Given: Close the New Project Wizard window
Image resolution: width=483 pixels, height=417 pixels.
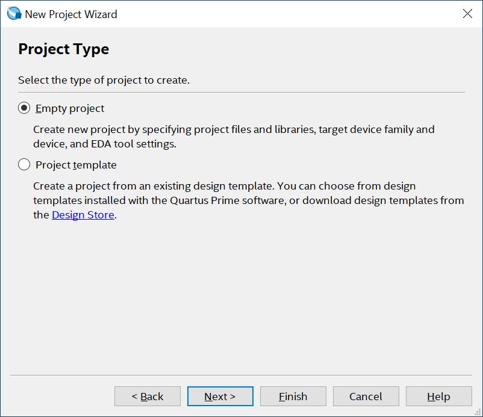Looking at the screenshot, I should (467, 14).
